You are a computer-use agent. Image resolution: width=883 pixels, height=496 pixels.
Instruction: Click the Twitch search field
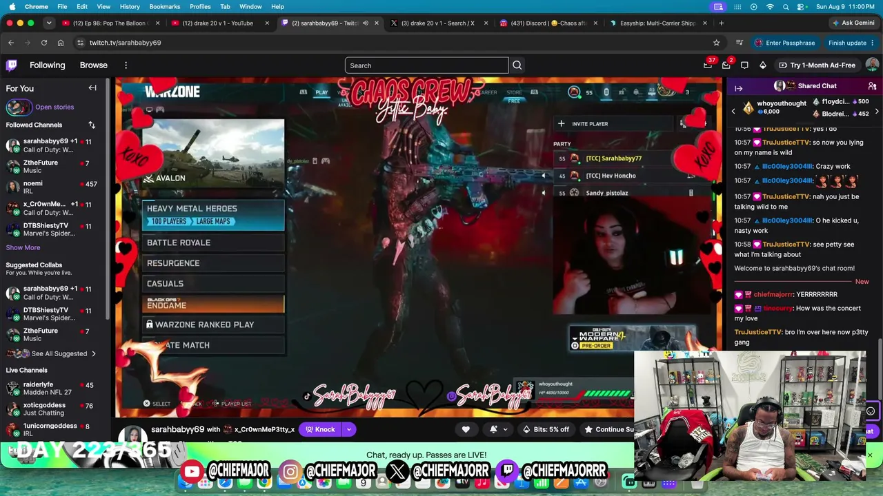[426, 65]
